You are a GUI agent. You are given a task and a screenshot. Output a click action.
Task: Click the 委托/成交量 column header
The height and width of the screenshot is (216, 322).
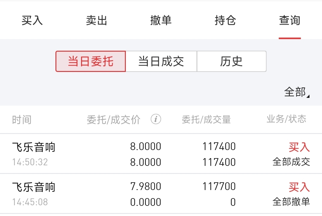(x=206, y=120)
